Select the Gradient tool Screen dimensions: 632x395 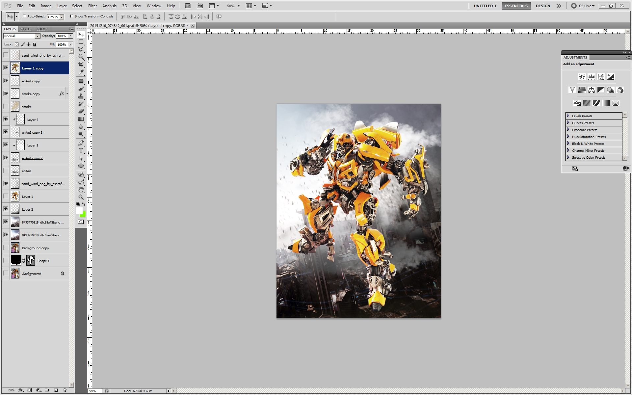pos(81,119)
